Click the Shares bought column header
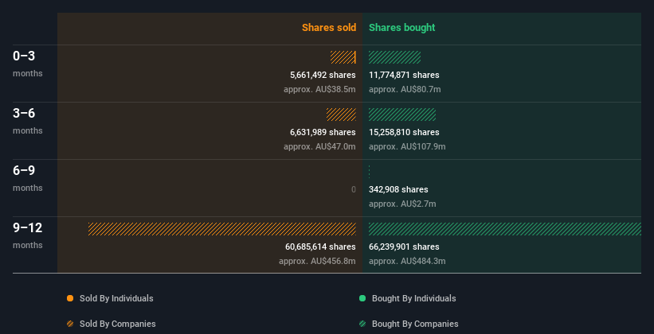The width and height of the screenshot is (654, 334). click(402, 28)
